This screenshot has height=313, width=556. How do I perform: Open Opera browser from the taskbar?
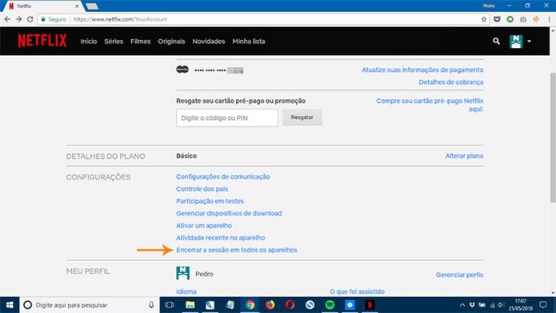pyautogui.click(x=290, y=305)
